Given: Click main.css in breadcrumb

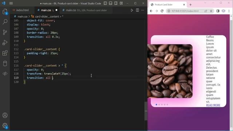Looking at the screenshot, I should [x=23, y=16].
